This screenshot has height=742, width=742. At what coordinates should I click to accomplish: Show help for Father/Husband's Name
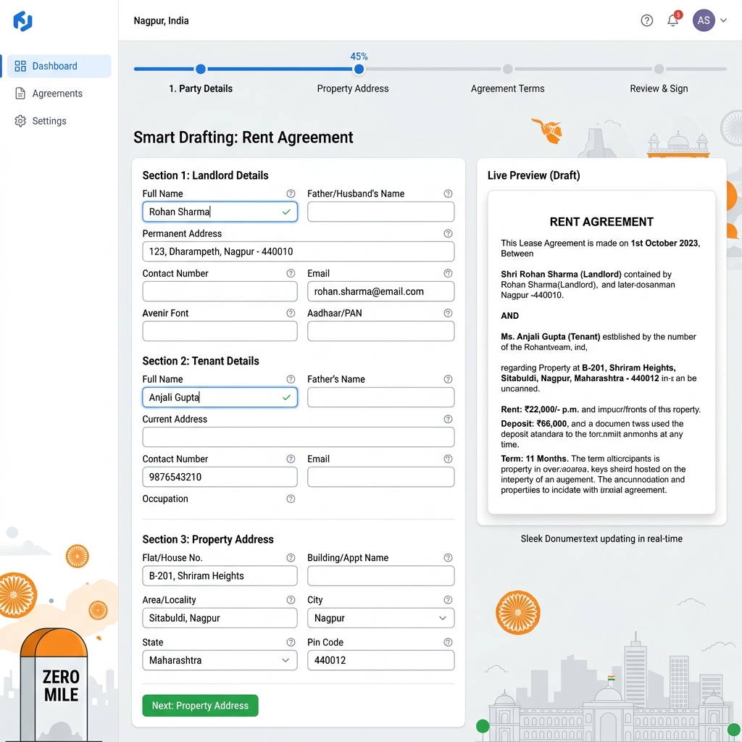[x=448, y=193]
